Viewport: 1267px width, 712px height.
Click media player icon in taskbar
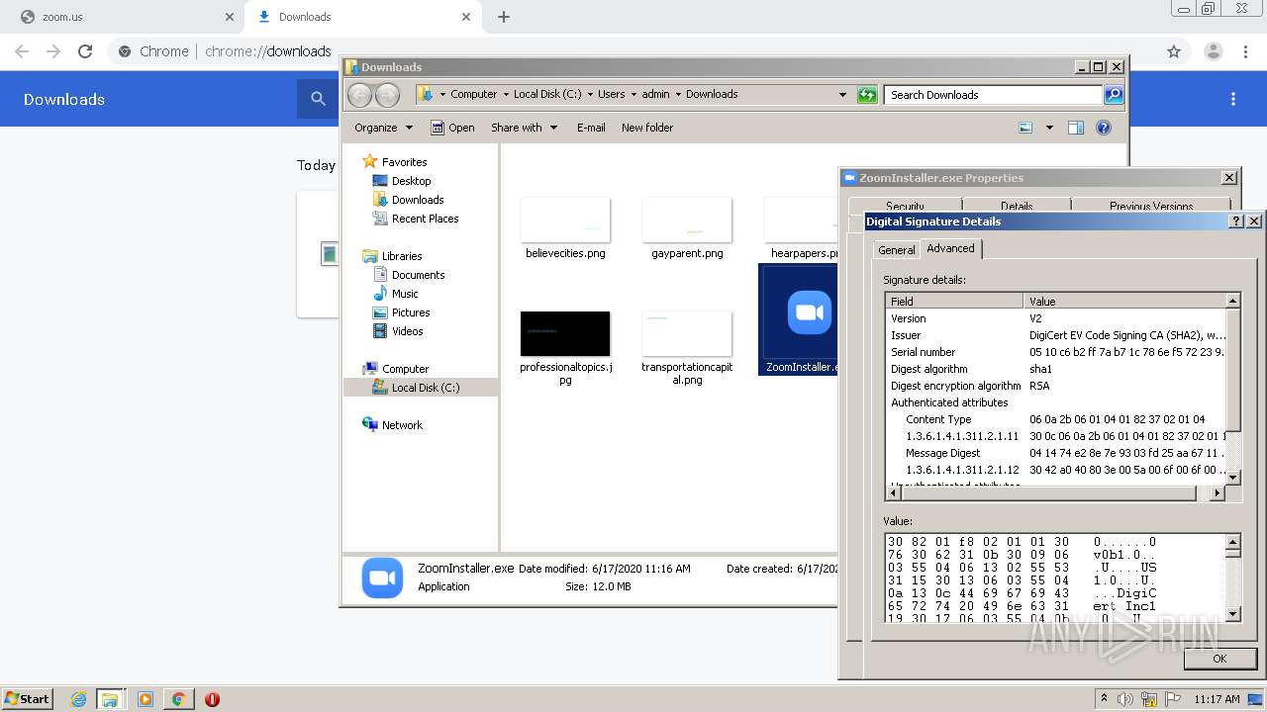(146, 699)
